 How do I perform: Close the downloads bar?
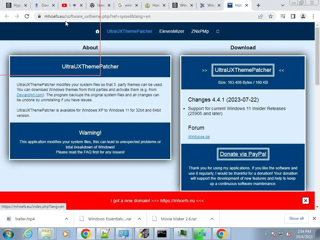[314, 218]
